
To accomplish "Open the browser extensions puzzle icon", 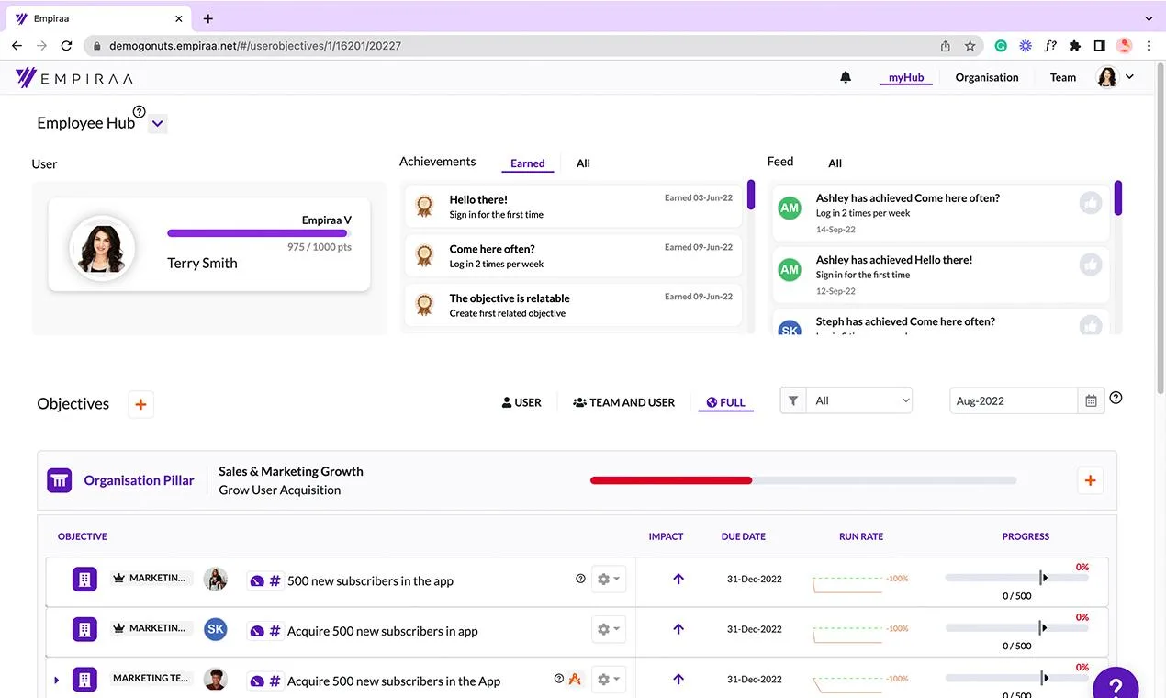I will point(1075,45).
